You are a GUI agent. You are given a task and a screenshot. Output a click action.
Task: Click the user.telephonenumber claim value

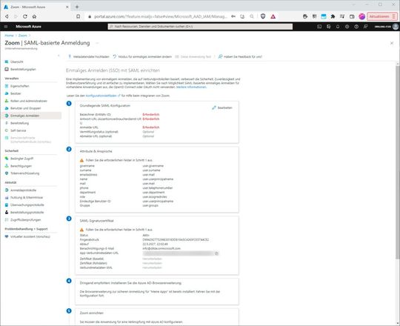(x=158, y=188)
